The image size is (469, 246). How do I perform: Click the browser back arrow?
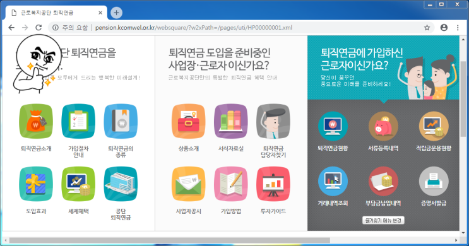click(11, 28)
